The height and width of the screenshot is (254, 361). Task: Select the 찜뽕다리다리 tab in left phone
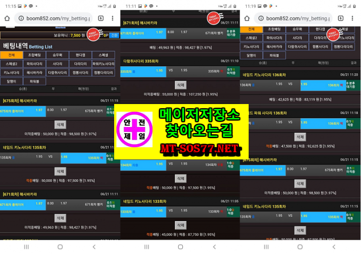pos(103,73)
